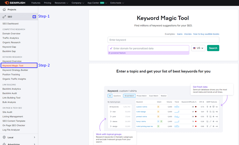Select the Exact Match tab in preview
Screen dimensions: 239x145
154,96
